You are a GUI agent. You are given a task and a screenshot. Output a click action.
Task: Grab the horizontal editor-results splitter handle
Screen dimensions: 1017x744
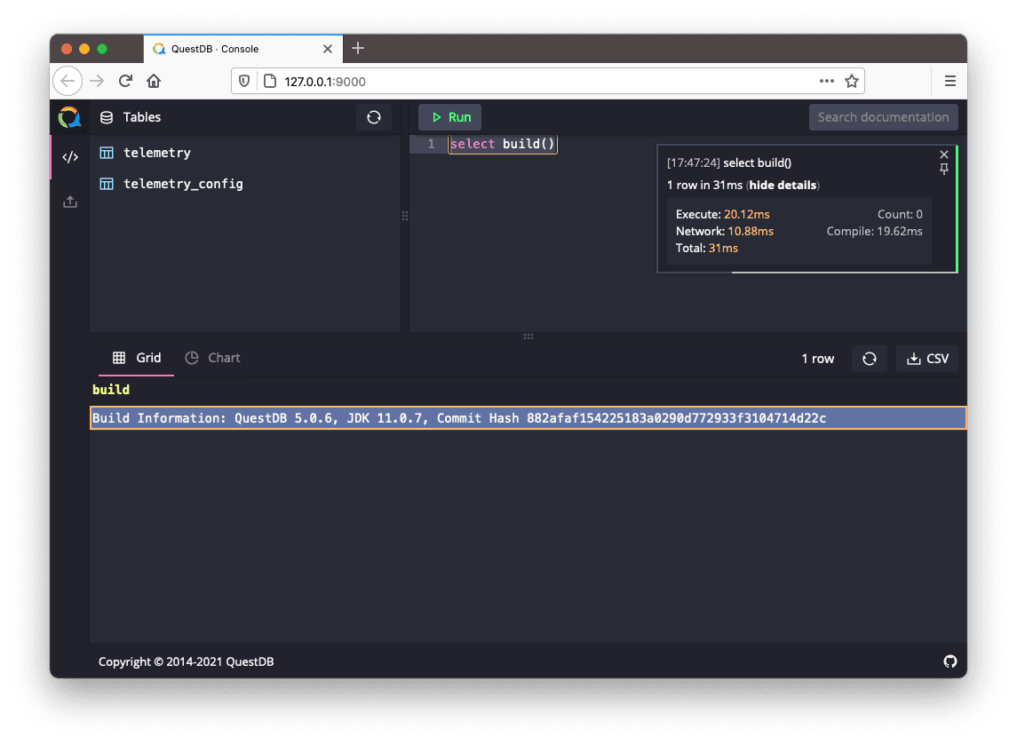(528, 336)
